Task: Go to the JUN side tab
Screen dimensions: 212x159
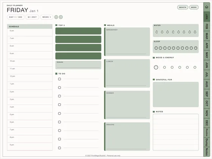Action: coord(207,65)
